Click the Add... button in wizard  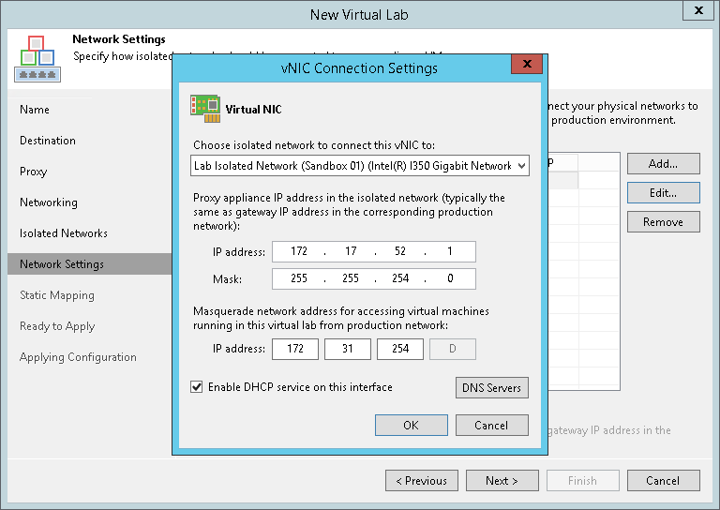(x=664, y=164)
